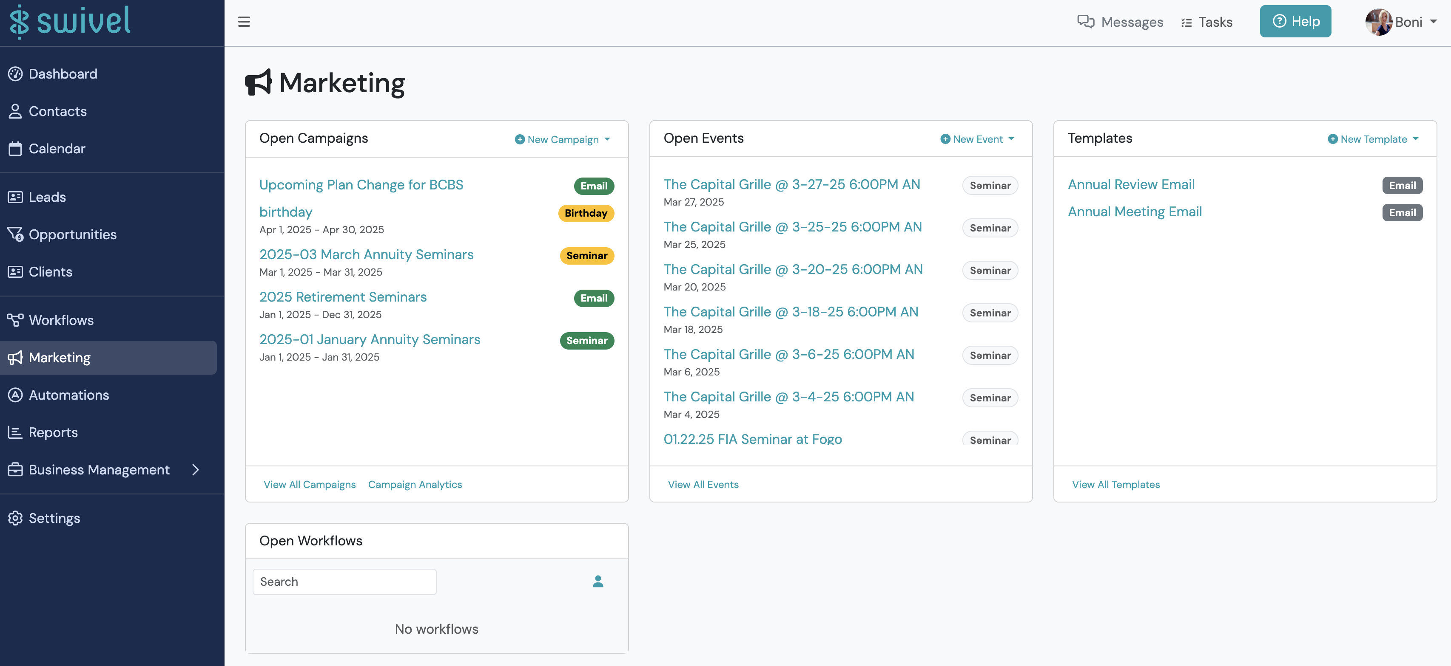
Task: Click the Swivel logo
Action: [x=70, y=21]
